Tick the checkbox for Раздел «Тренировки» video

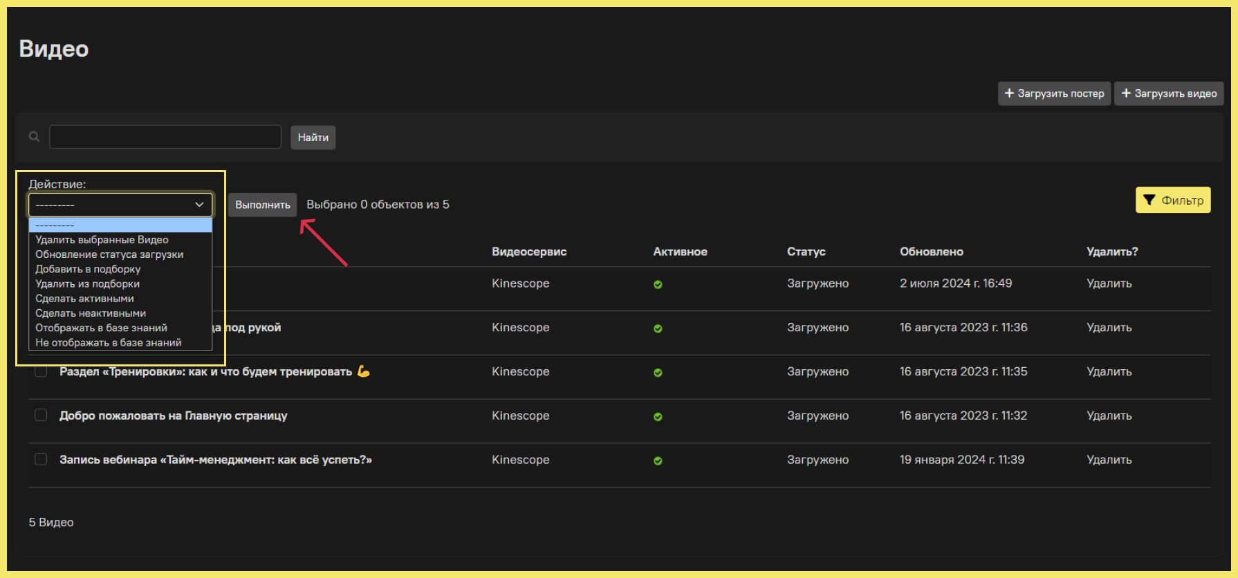(41, 371)
